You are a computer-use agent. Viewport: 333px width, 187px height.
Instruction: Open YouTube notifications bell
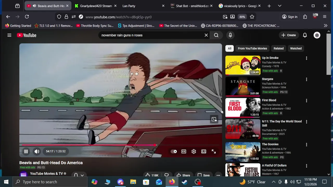click(305, 35)
